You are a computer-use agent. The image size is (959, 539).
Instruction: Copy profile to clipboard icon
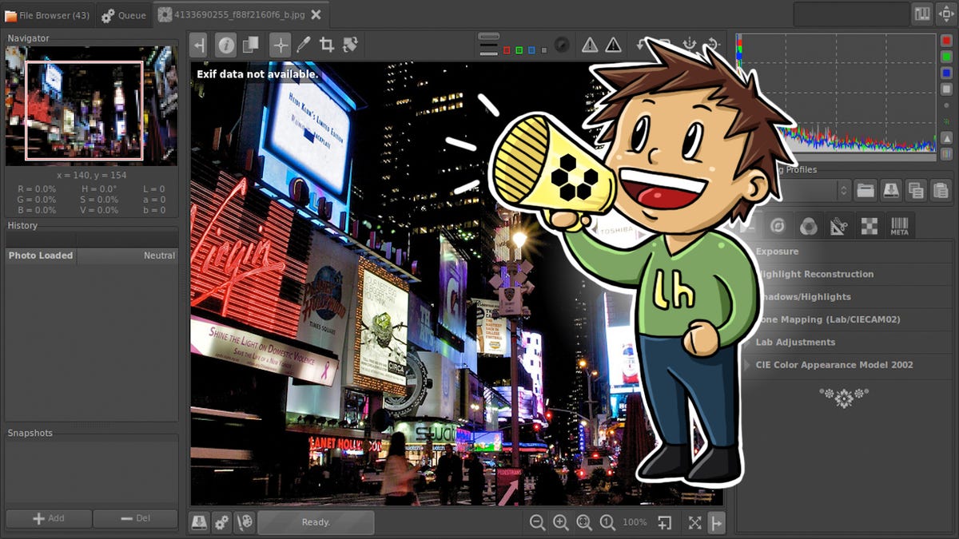click(916, 190)
